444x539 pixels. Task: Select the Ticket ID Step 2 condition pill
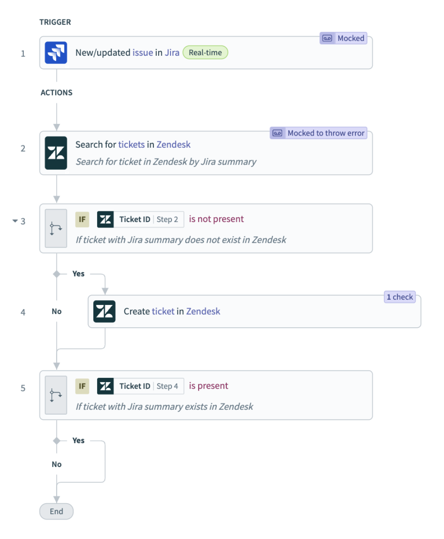(140, 219)
